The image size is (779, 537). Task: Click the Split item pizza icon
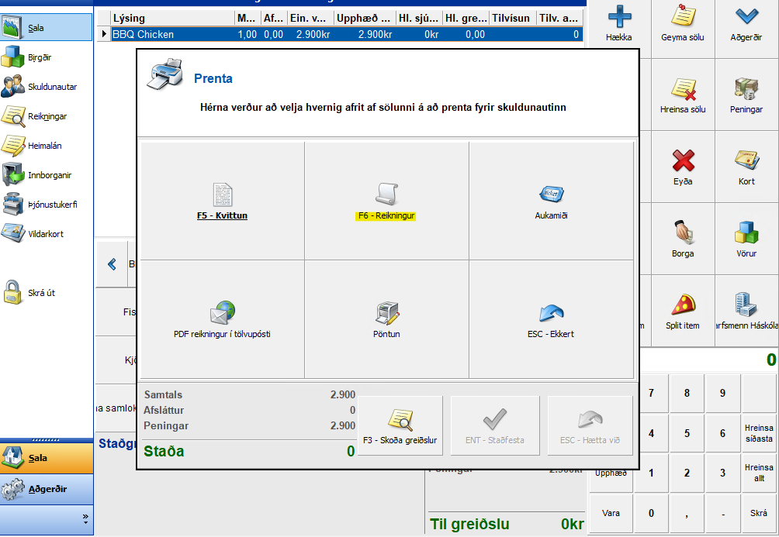pyautogui.click(x=683, y=309)
